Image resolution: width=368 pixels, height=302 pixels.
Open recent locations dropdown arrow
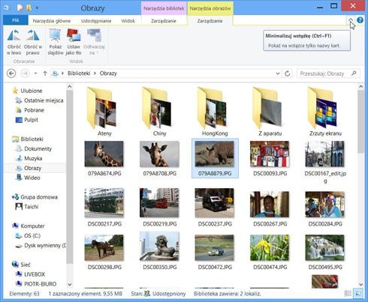click(x=35, y=73)
